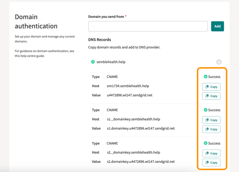Copy the s2._domainkey.semblehealth.help host
Viewport: 239px width, 172px height.
coord(211,153)
